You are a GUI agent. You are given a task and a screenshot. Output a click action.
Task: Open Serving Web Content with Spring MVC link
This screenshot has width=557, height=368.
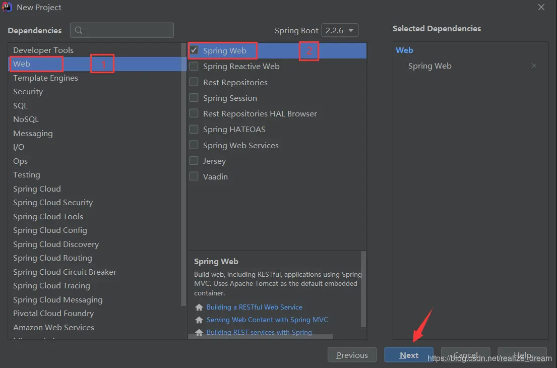tap(267, 320)
